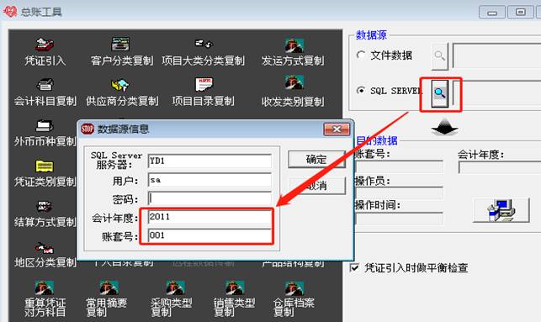Click the 文件数据 path text field
The height and width of the screenshot is (322, 541).
tap(496, 55)
